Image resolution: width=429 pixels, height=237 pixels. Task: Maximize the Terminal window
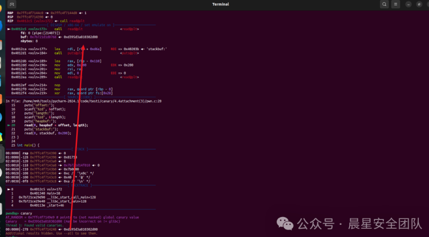click(416, 4)
